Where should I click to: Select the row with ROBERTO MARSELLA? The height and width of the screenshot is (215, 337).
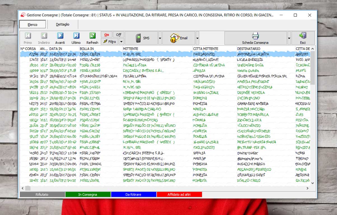(165, 114)
